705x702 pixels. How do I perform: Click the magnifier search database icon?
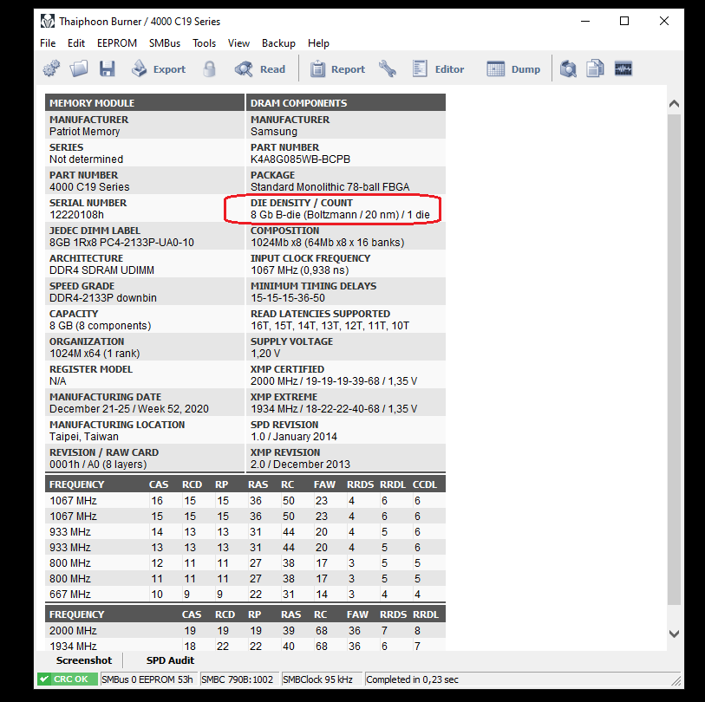pyautogui.click(x=568, y=68)
